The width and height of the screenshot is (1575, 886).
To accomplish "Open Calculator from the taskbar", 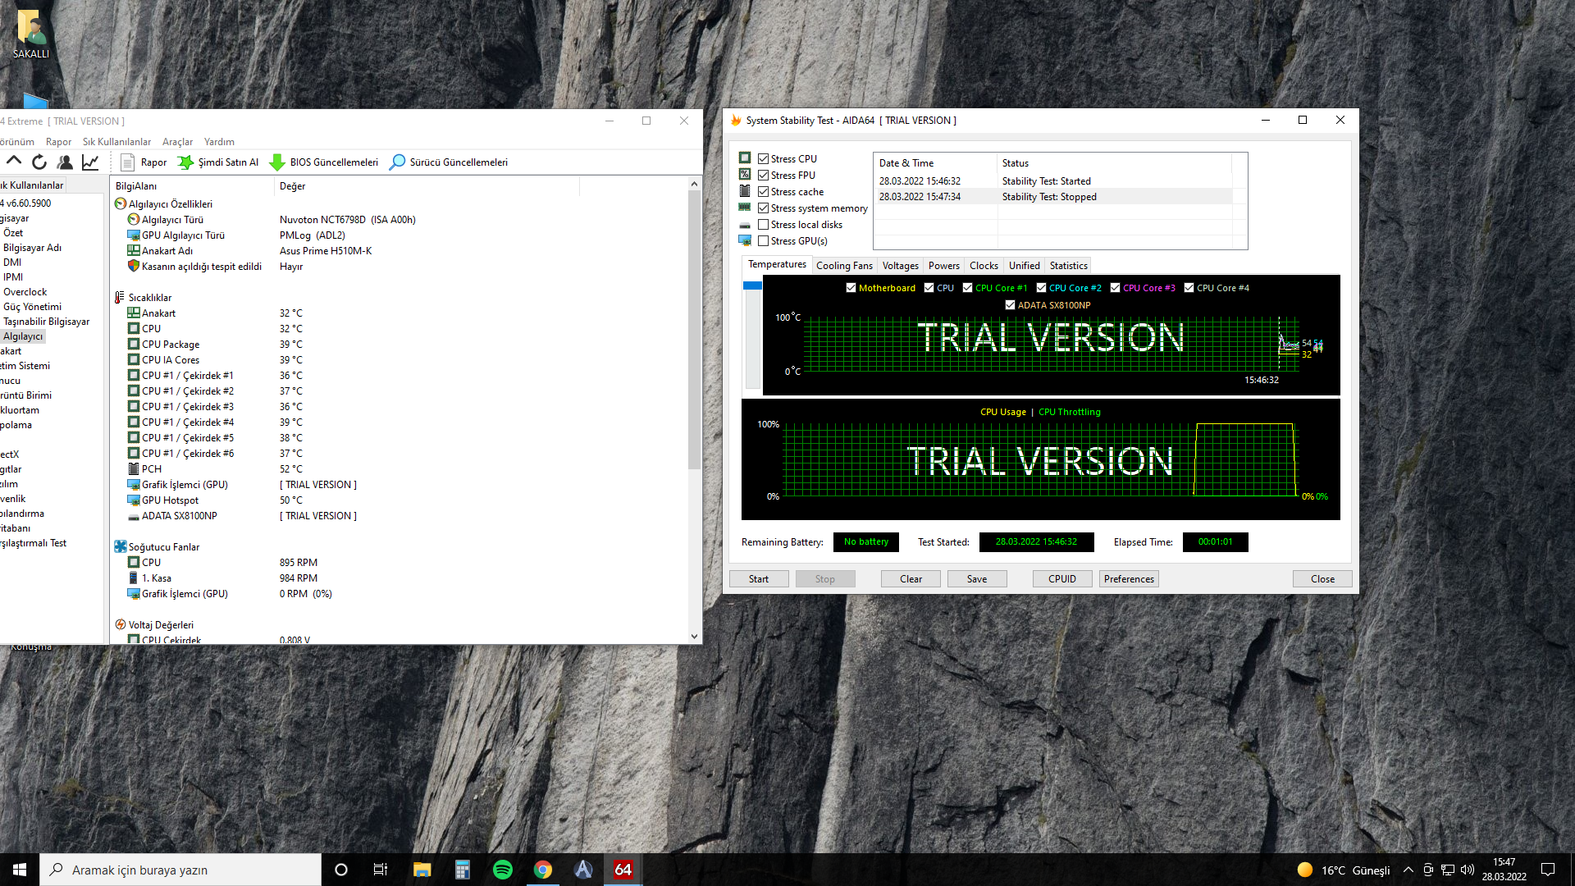I will 463,870.
